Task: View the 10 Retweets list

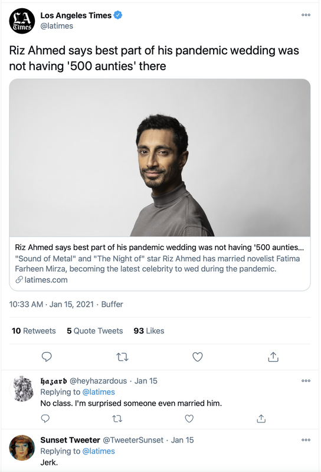Action: pyautogui.click(x=34, y=331)
